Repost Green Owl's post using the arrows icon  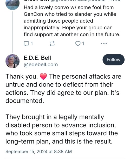click(x=52, y=44)
